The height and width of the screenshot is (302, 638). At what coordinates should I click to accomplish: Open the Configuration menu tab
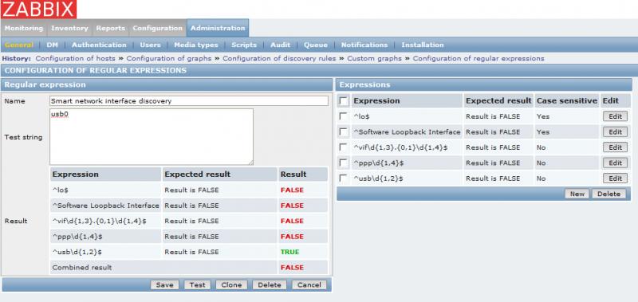coord(157,28)
